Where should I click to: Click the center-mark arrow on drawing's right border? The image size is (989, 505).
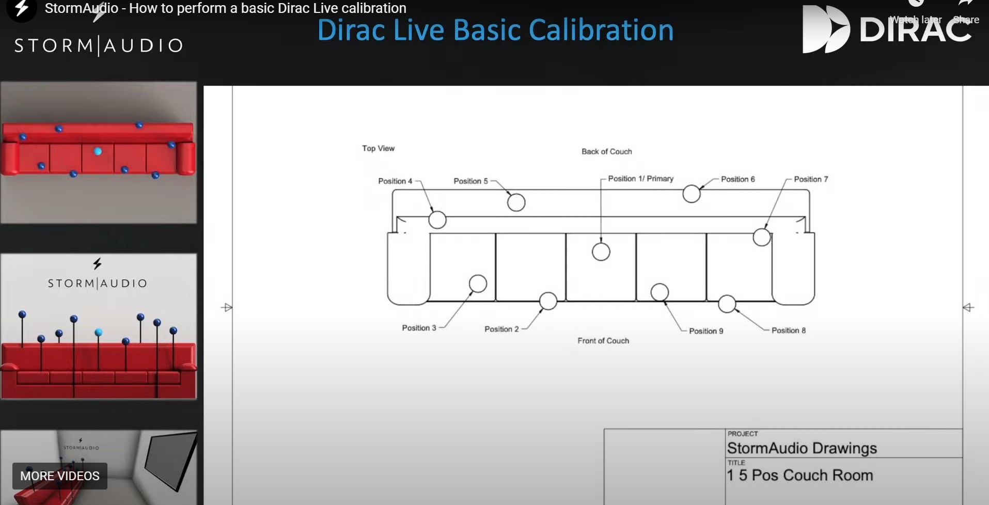[x=968, y=308]
